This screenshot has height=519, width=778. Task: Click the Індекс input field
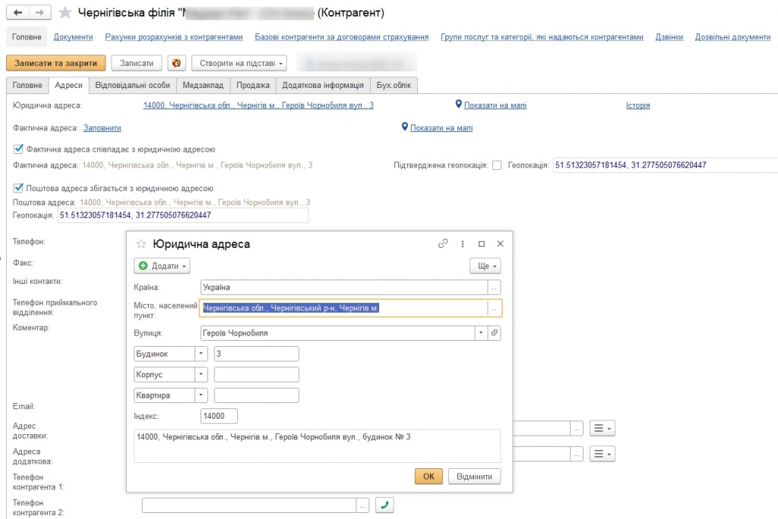click(x=219, y=416)
